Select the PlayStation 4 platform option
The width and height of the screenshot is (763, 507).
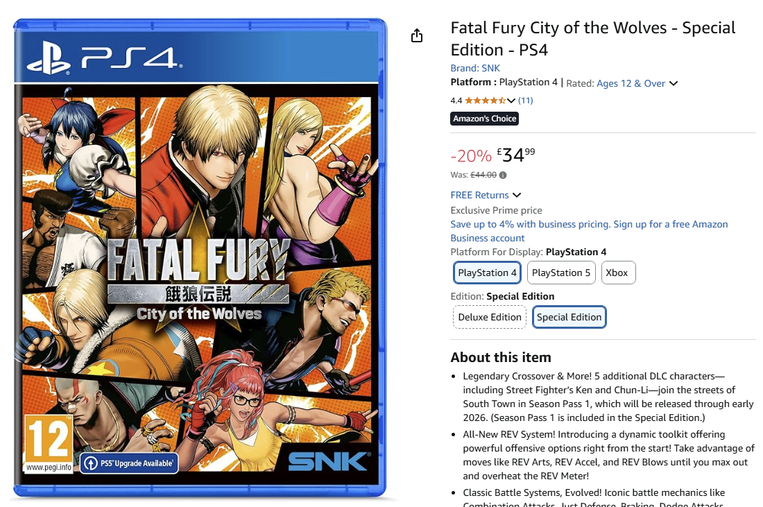tap(487, 273)
